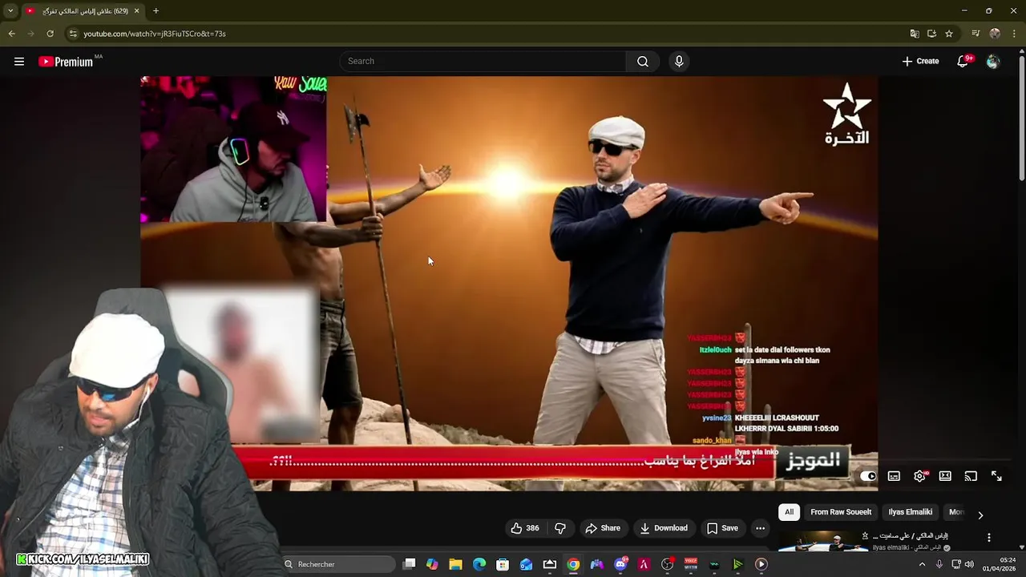Open Task View on taskbar

click(410, 564)
